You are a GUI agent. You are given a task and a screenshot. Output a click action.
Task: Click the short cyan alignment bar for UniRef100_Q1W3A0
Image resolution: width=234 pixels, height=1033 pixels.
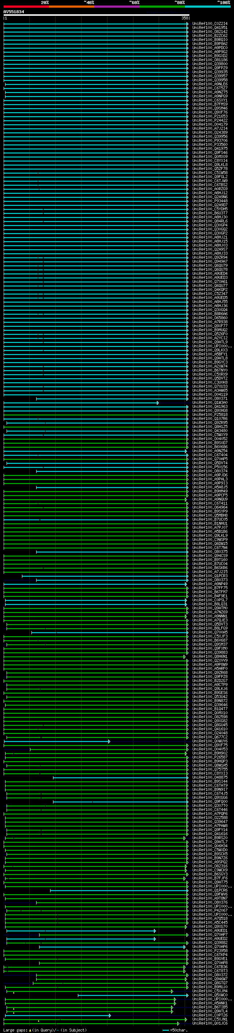coord(81,403)
